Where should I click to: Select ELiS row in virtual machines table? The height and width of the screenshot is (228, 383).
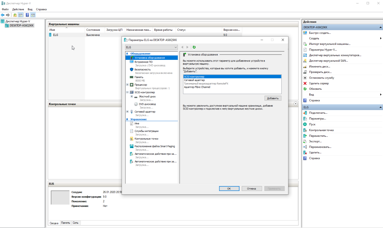[145, 35]
